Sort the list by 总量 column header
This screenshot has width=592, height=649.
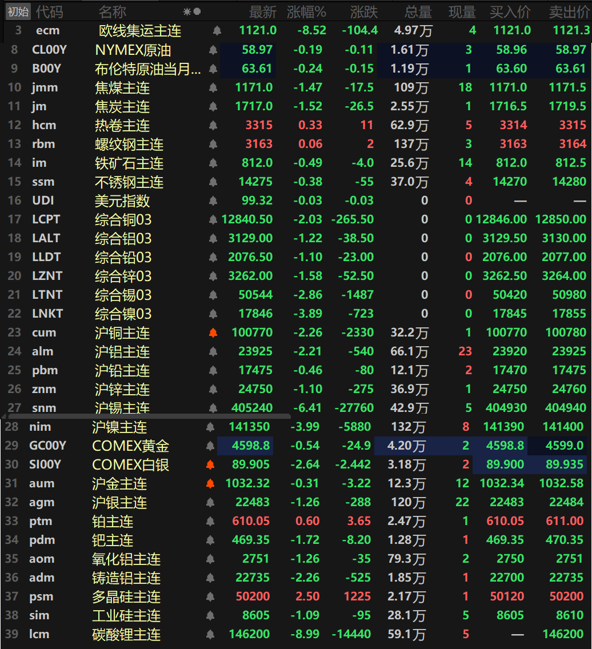418,11
